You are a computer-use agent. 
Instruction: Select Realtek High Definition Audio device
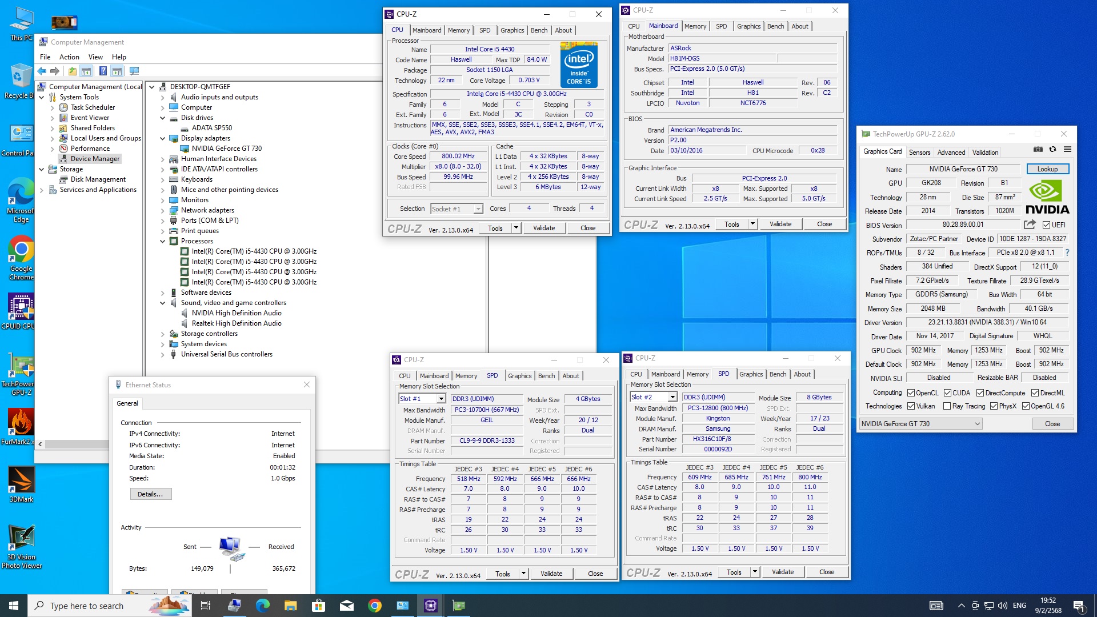[237, 323]
